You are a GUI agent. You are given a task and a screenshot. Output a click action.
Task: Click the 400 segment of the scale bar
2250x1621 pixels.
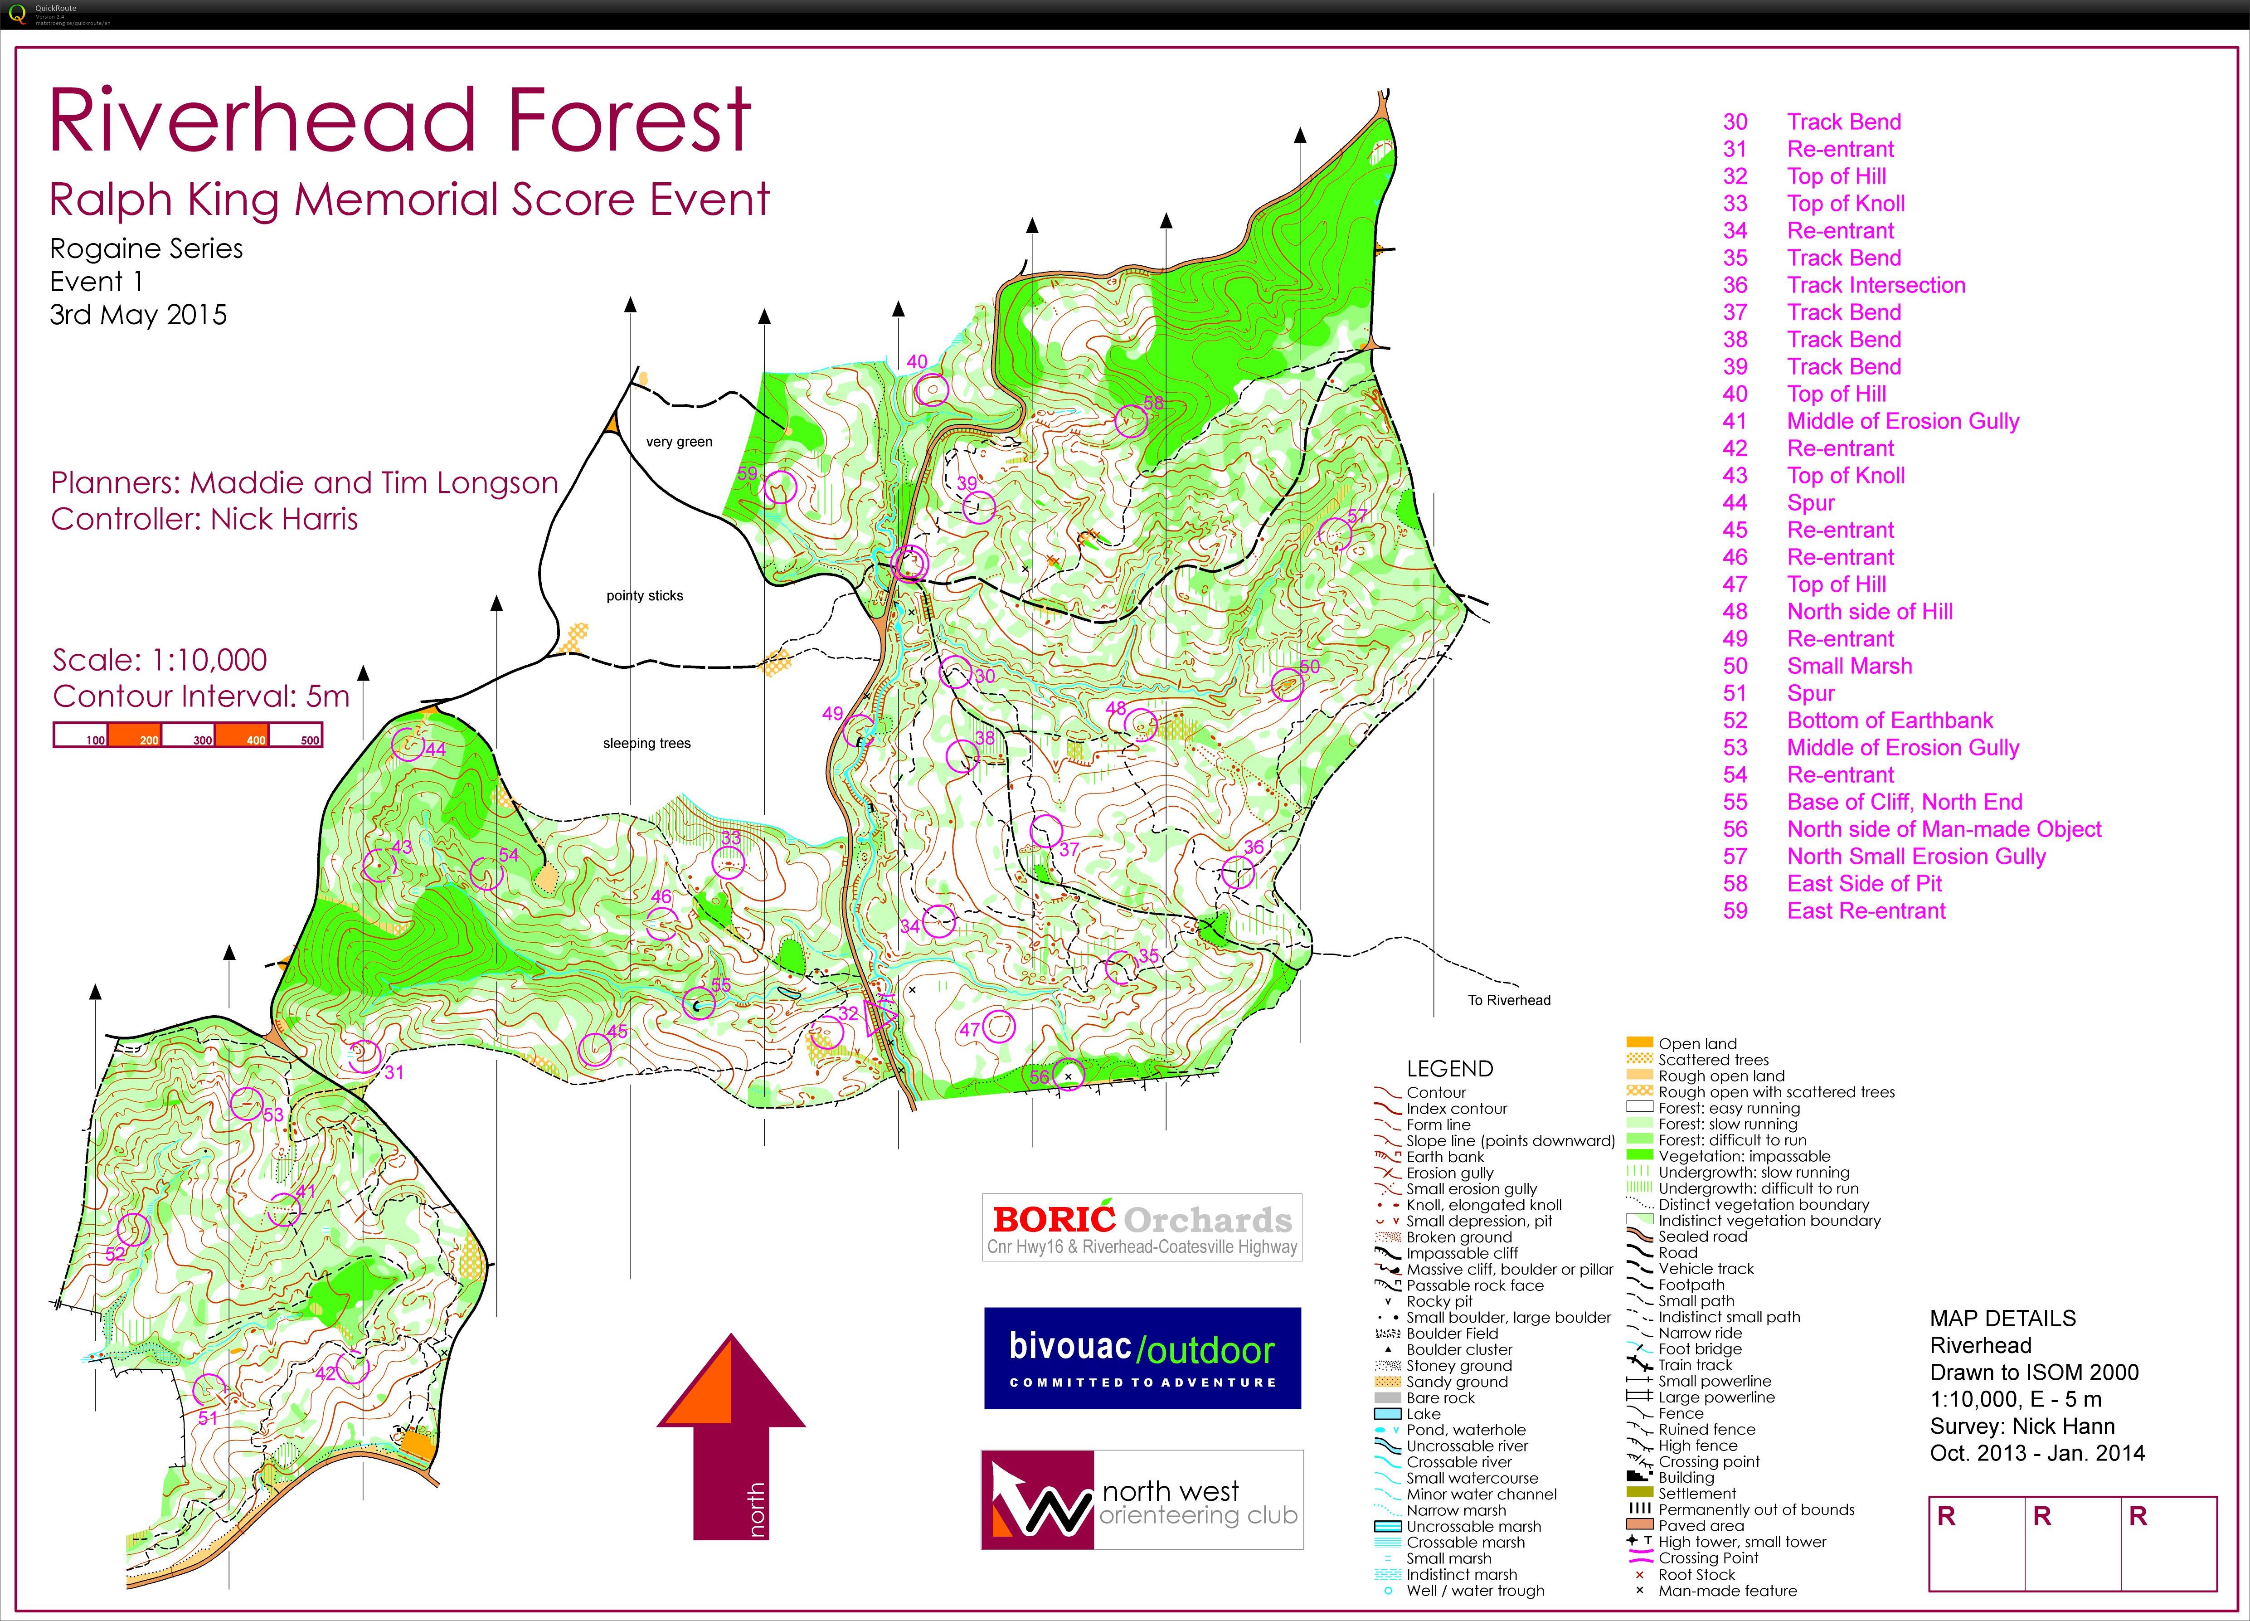tap(242, 735)
